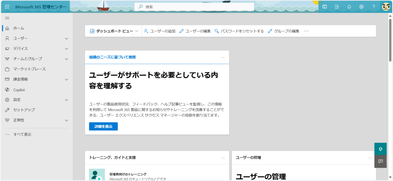Click the search magnifier icon
The width and height of the screenshot is (393, 181).
tap(141, 7)
